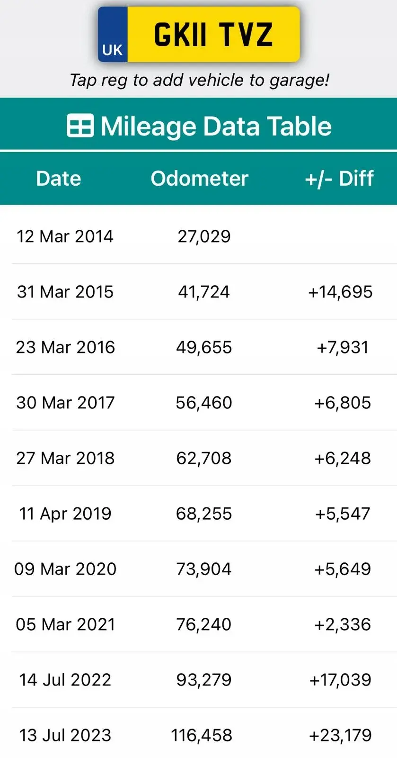
Task: Select the 30 Mar 2017 row date
Action: pos(65,402)
